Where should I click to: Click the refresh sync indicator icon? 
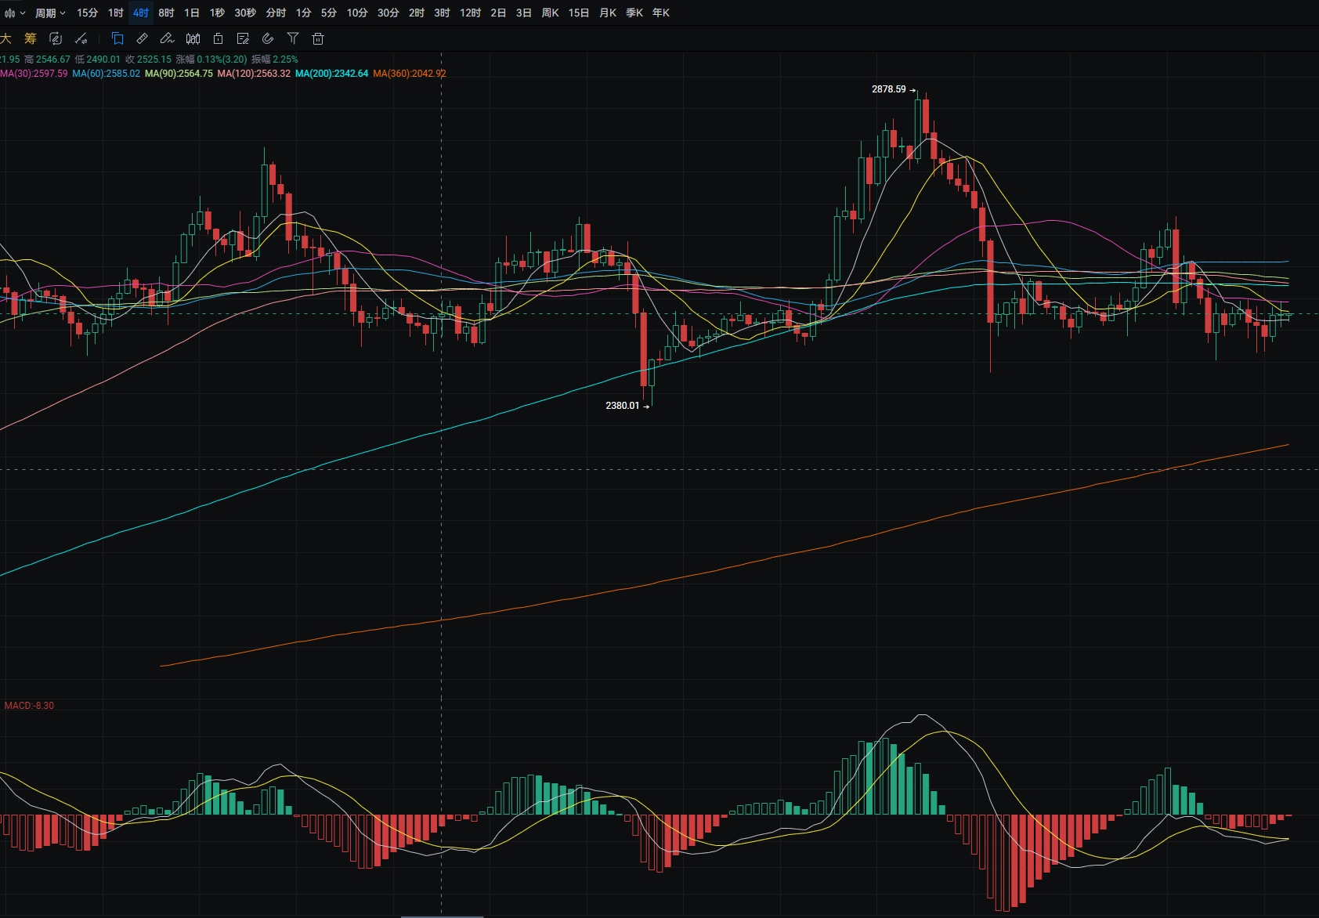tap(56, 38)
